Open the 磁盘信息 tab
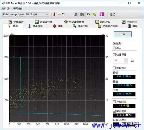This screenshot has height=130, width=144. point(35,26)
